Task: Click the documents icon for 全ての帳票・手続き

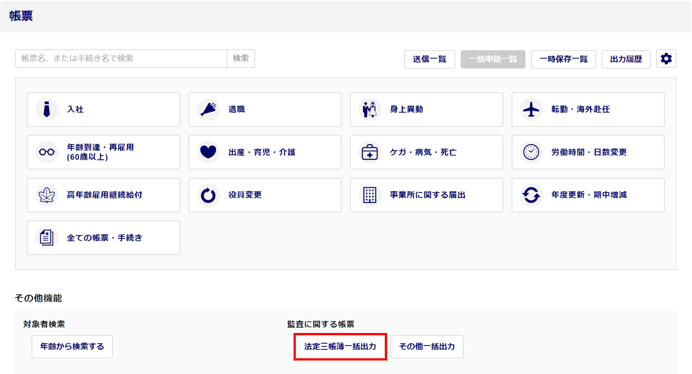Action: pos(47,237)
